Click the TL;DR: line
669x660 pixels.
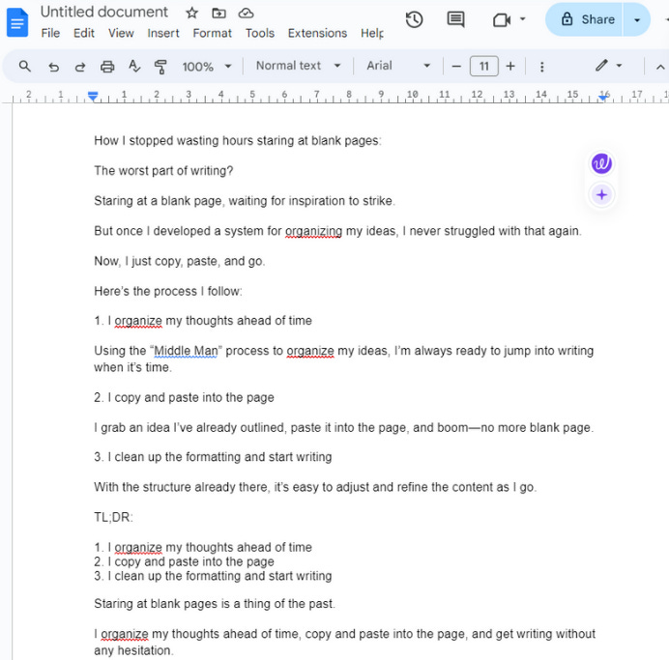click(x=113, y=517)
